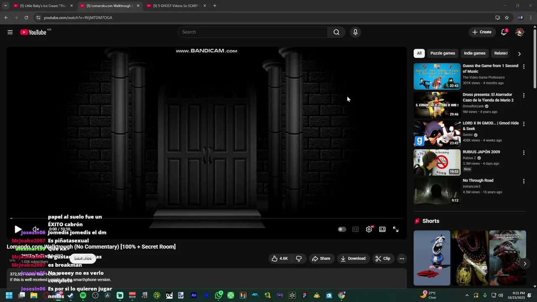This screenshot has width=537, height=302.
Task: Click the Create button
Action: pos(482,32)
